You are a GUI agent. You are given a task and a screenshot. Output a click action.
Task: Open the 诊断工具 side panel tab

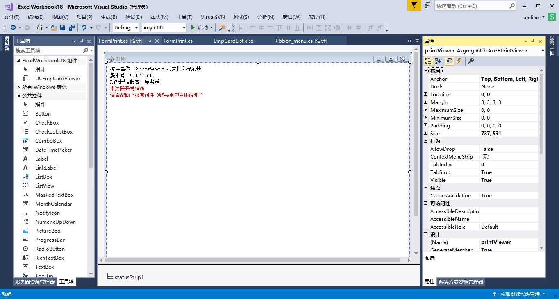pyautogui.click(x=552, y=45)
